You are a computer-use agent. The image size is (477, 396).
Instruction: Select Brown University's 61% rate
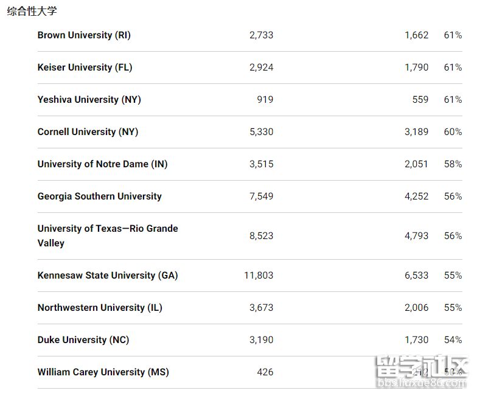coord(453,35)
